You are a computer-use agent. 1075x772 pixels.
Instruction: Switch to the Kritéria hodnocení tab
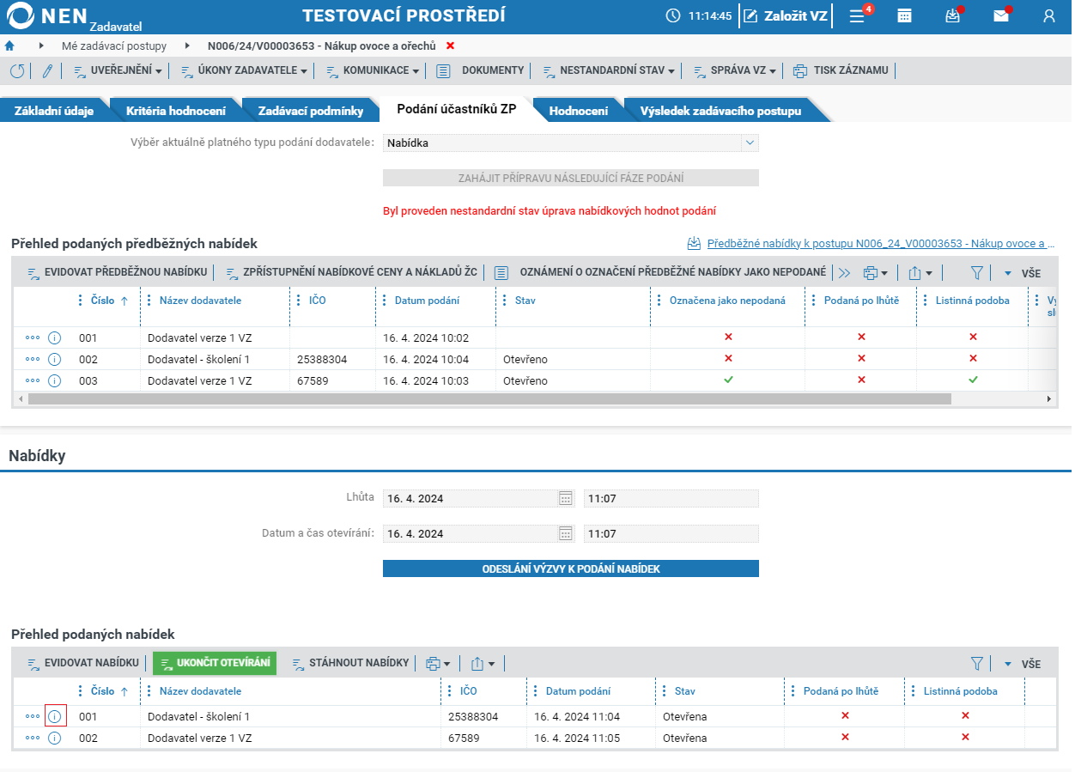[176, 111]
